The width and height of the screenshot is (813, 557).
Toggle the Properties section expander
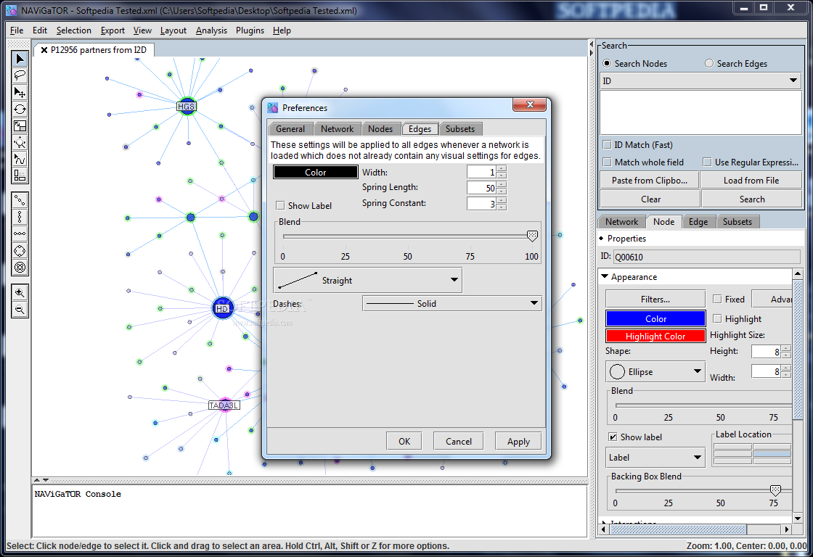click(x=602, y=239)
